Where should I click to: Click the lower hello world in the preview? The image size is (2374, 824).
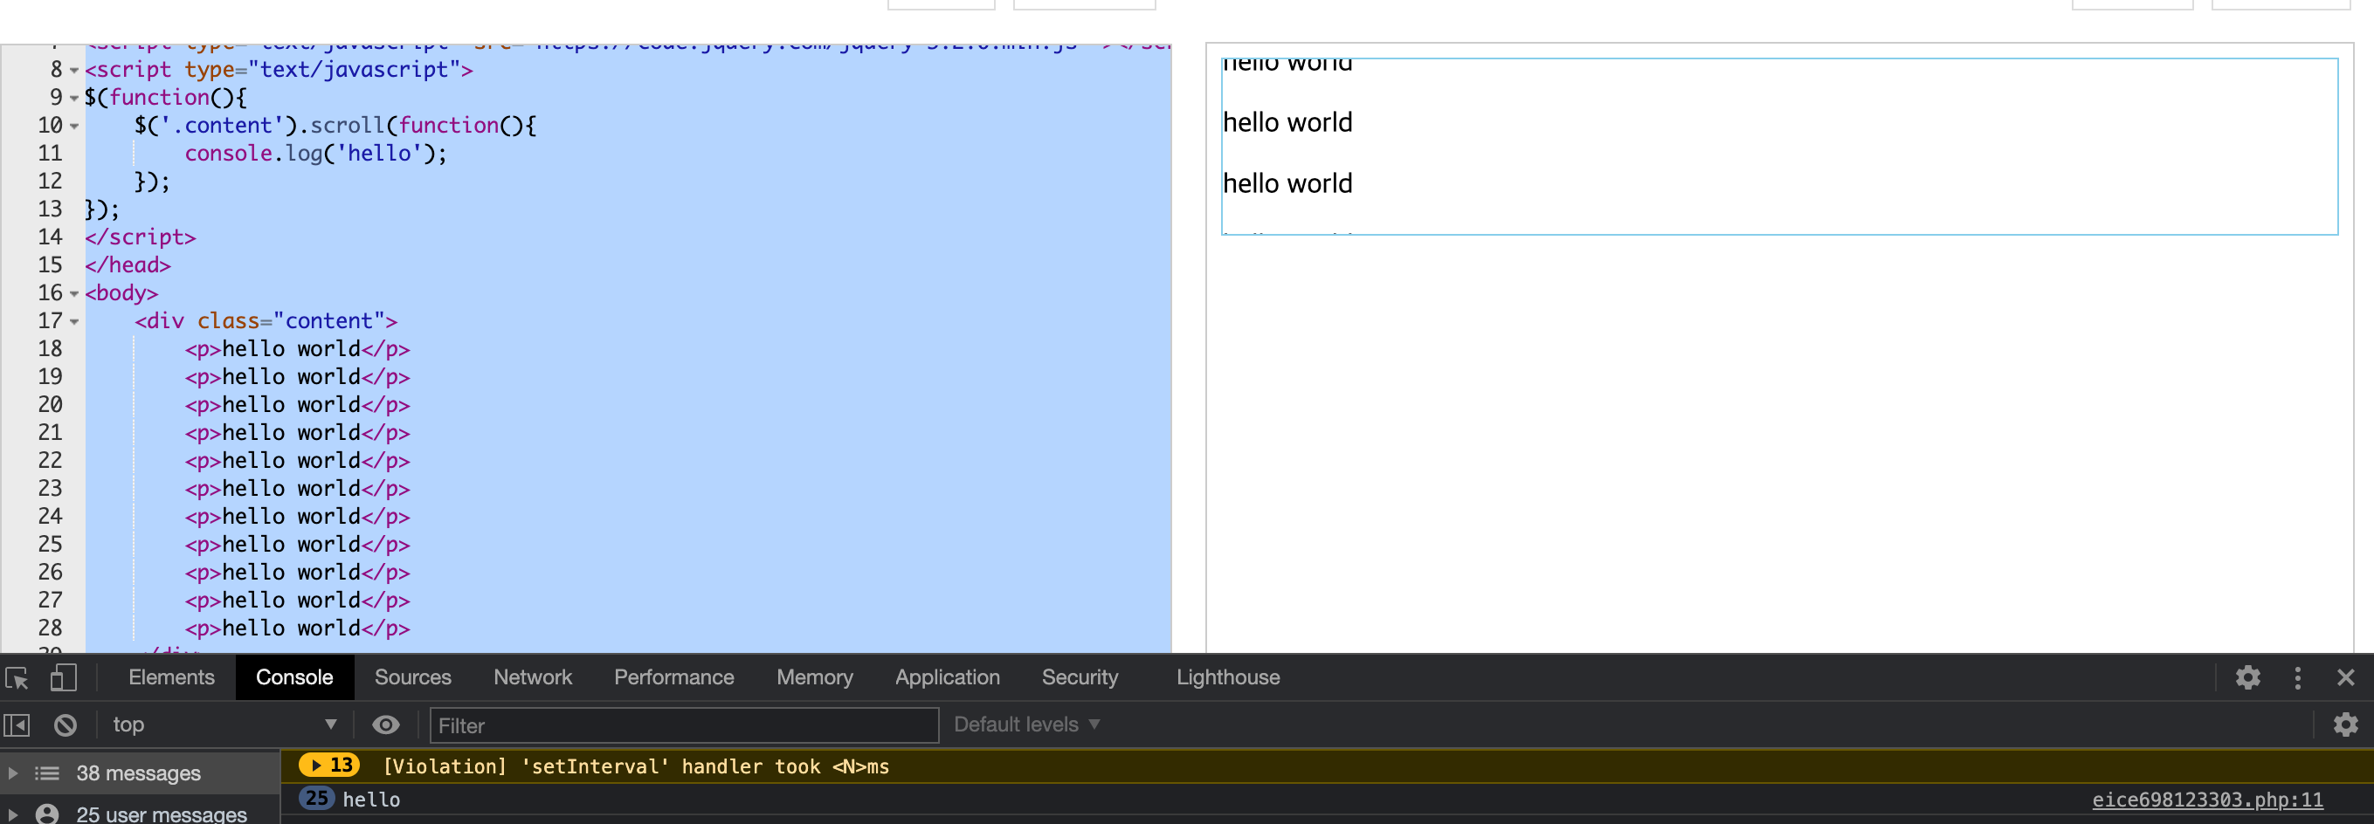(1287, 183)
